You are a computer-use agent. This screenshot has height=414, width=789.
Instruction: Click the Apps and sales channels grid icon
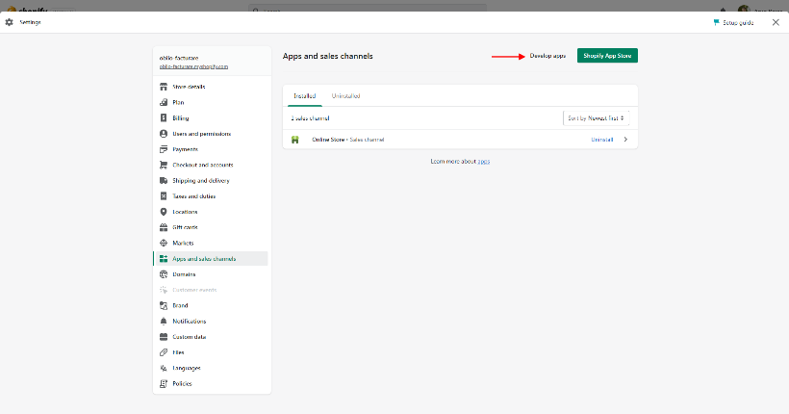(x=164, y=258)
